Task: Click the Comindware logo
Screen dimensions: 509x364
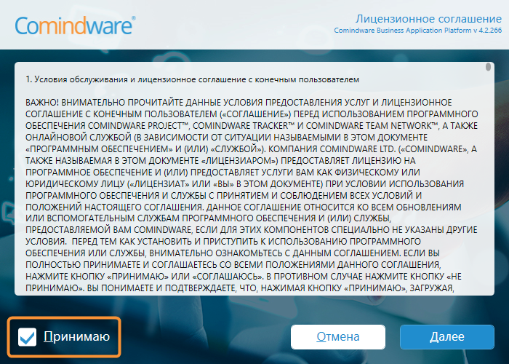Action: tap(75, 25)
